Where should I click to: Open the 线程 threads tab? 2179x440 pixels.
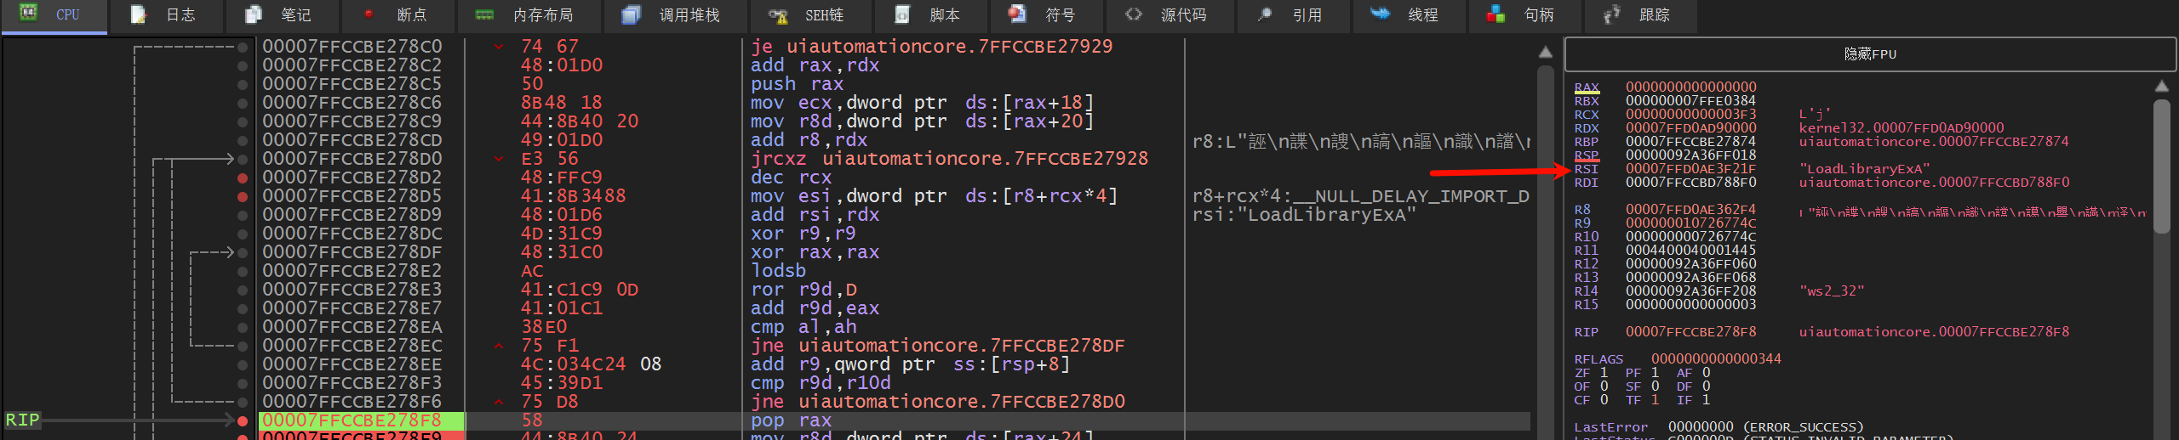(1410, 15)
